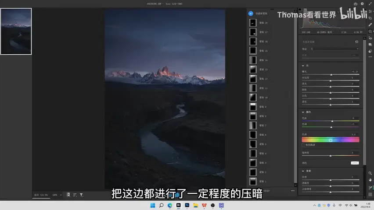This screenshot has width=374, height=210.
Task: Open Camera Raw preferences gear
Action: [362, 3]
